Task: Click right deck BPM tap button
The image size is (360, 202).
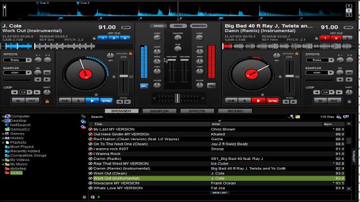Action: (348, 27)
